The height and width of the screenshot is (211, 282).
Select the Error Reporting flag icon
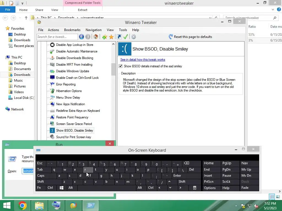[52, 84]
